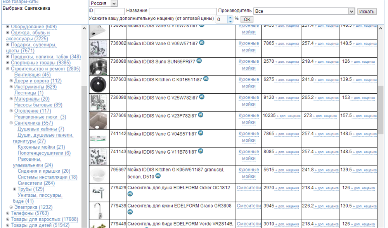The height and width of the screenshot is (228, 388).
Task: Click price 9130 in row 736090
Action: (x=269, y=98)
